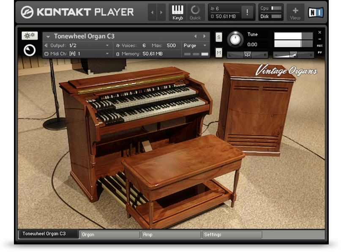The image size is (341, 252).
Task: Click the instrument round dial icon
Action: point(29,50)
